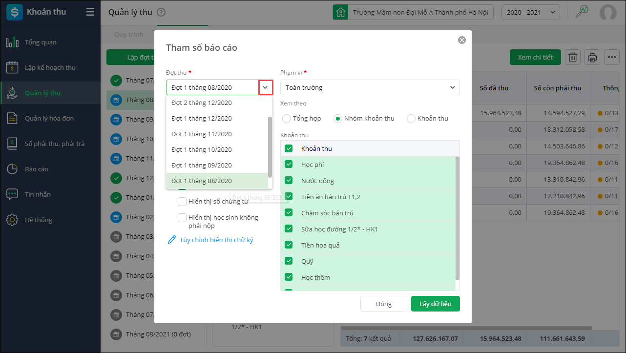Close the Tham số báo cáo dialog
The image size is (626, 353).
pyautogui.click(x=462, y=40)
